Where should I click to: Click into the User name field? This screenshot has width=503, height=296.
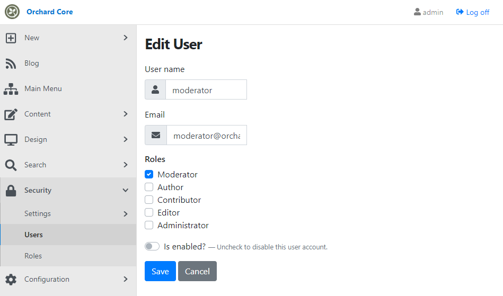(x=206, y=89)
